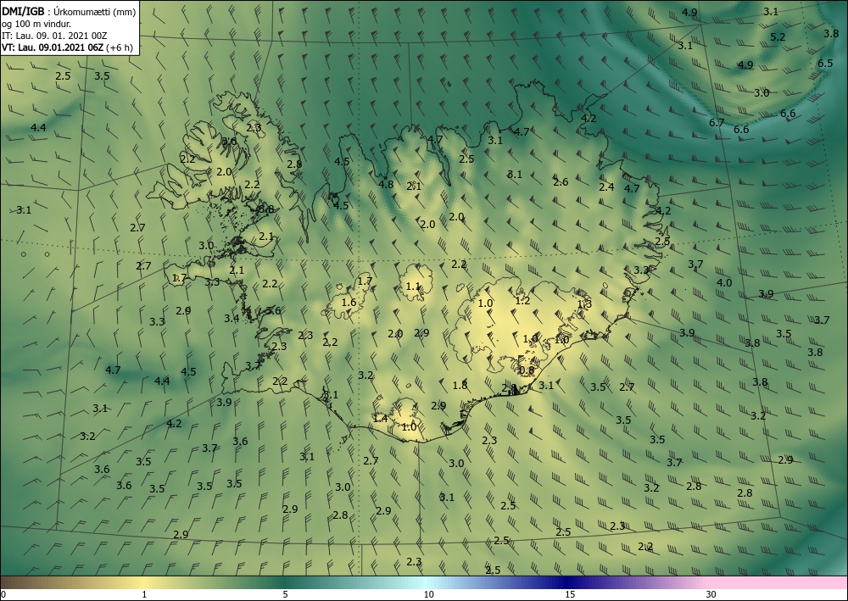Select the 6.5 value label on map

coord(825,64)
